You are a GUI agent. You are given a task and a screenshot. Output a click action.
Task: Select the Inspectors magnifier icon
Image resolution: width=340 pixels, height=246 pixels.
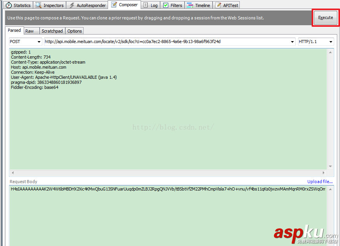pos(38,5)
